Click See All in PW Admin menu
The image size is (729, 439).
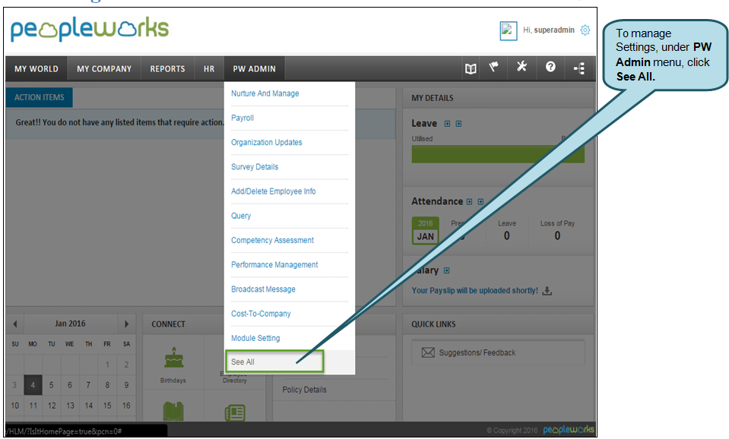coord(242,362)
